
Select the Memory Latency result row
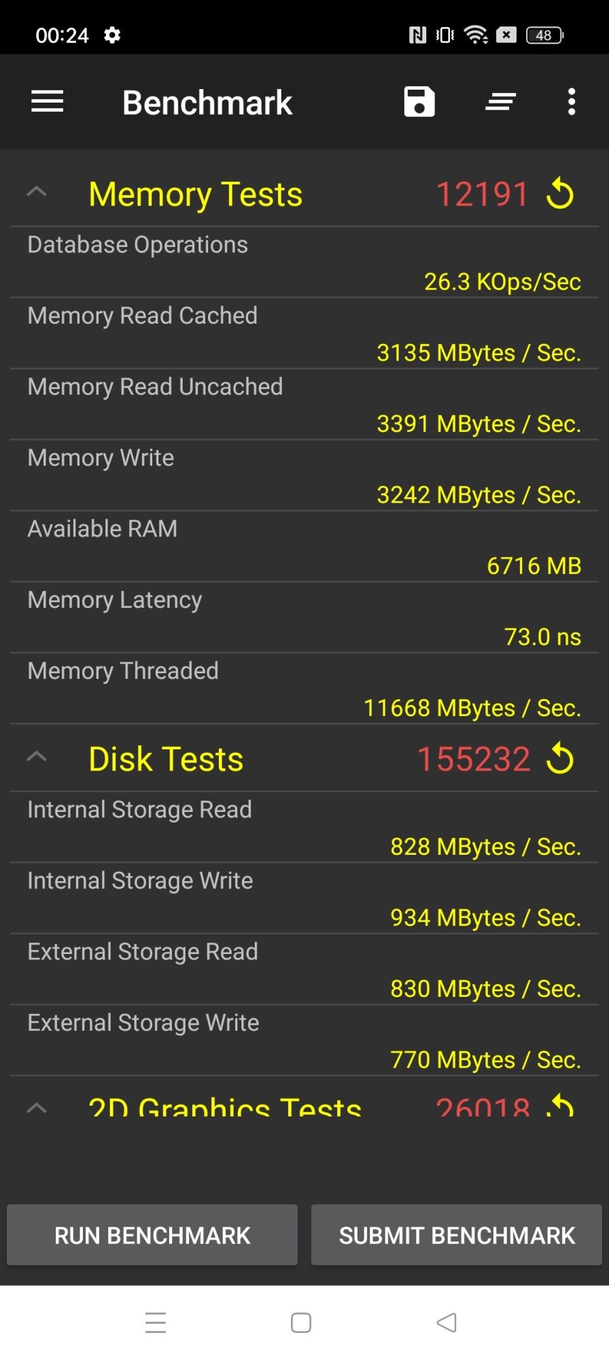tap(304, 618)
